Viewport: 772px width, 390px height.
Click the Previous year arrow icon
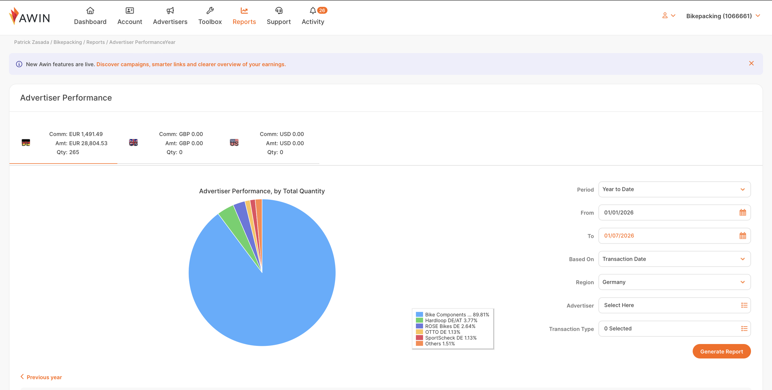coord(22,377)
